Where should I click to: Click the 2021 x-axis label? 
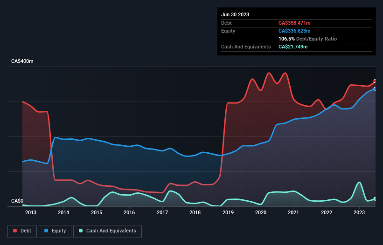coord(293,212)
